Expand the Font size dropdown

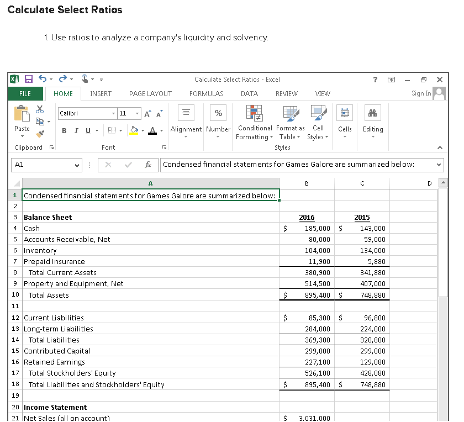coord(136,113)
